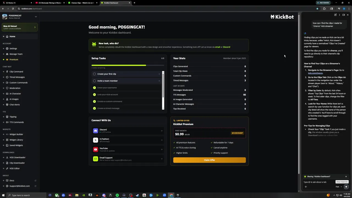
Task: Click the plus attach icon in Gemini
Action: tap(306, 187)
